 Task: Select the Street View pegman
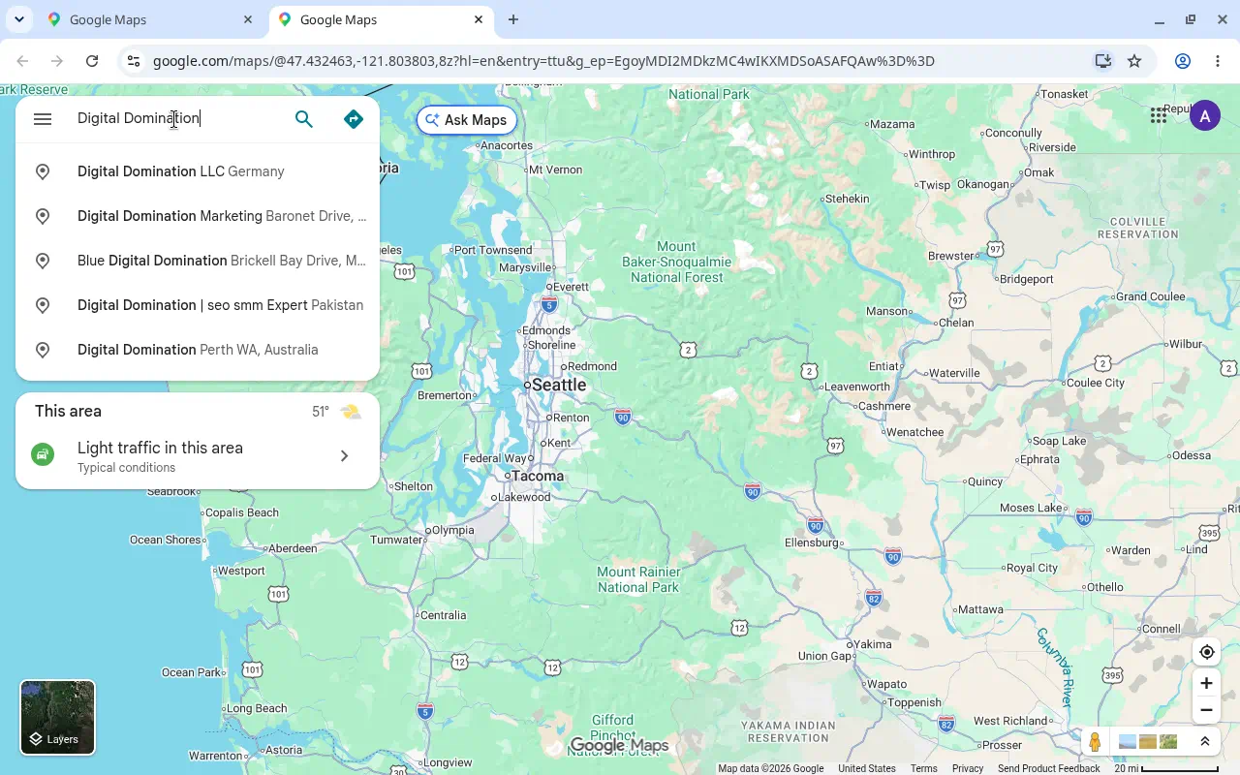click(x=1095, y=742)
